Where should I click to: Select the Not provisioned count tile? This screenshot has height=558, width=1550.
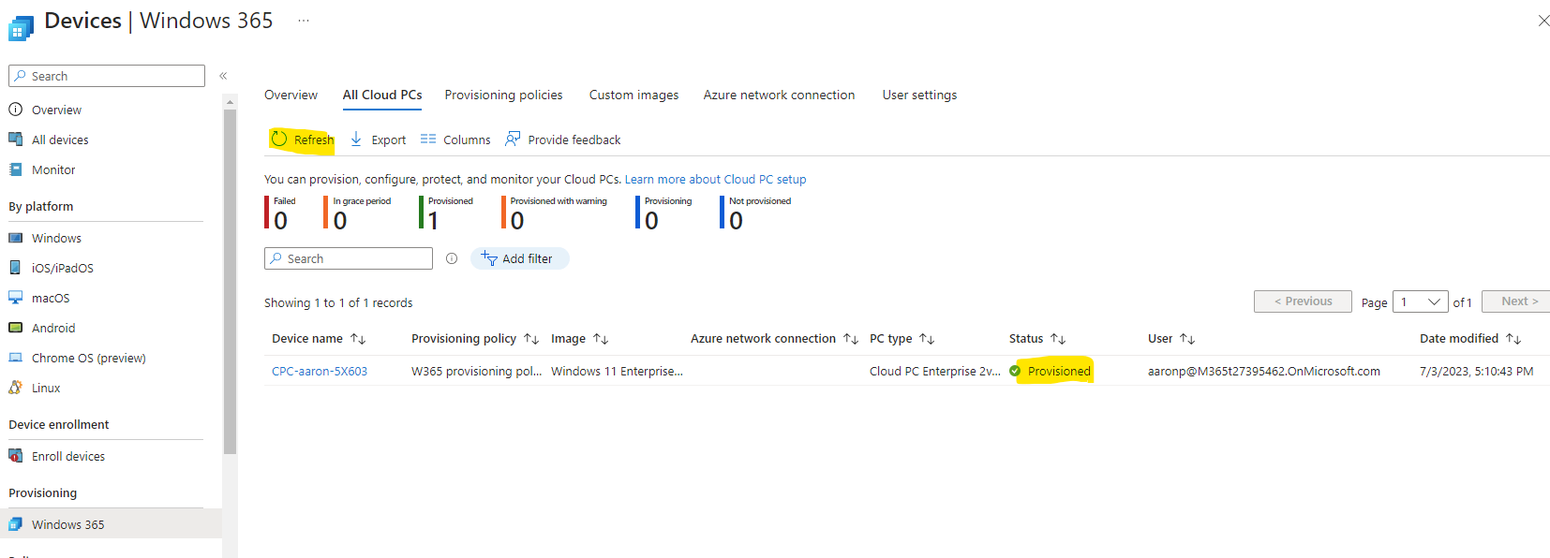755,213
